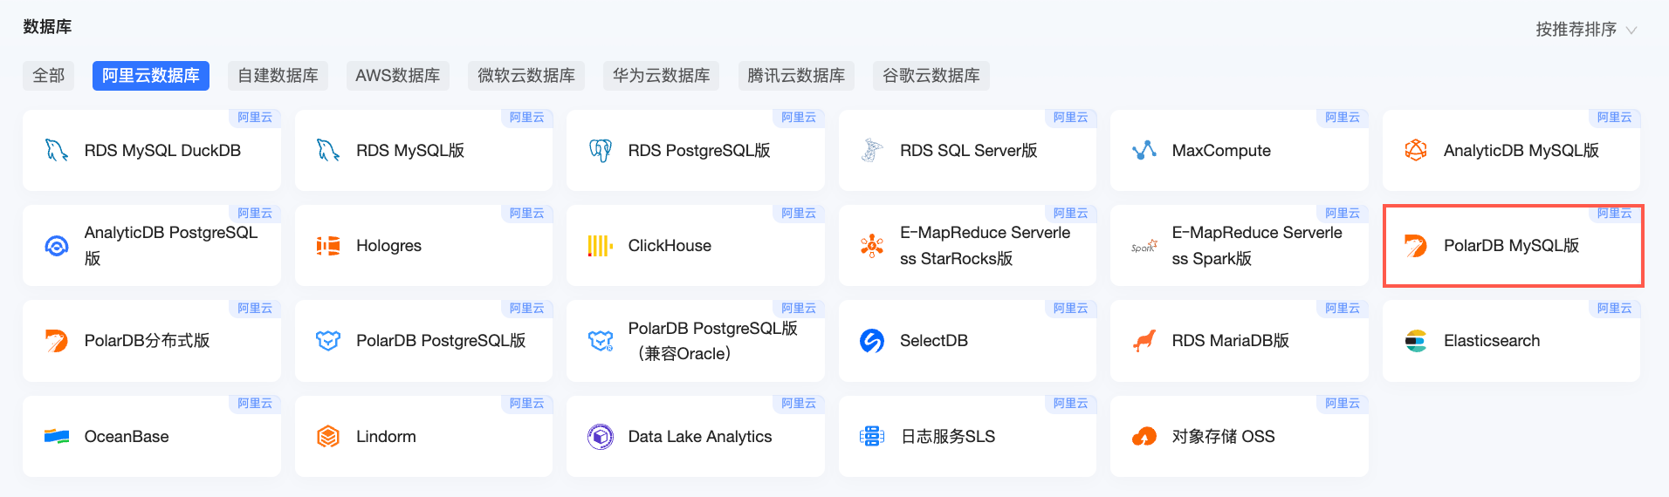
Task: Click the 阿里云 tag on MaxCompute card
Action: click(x=1343, y=118)
